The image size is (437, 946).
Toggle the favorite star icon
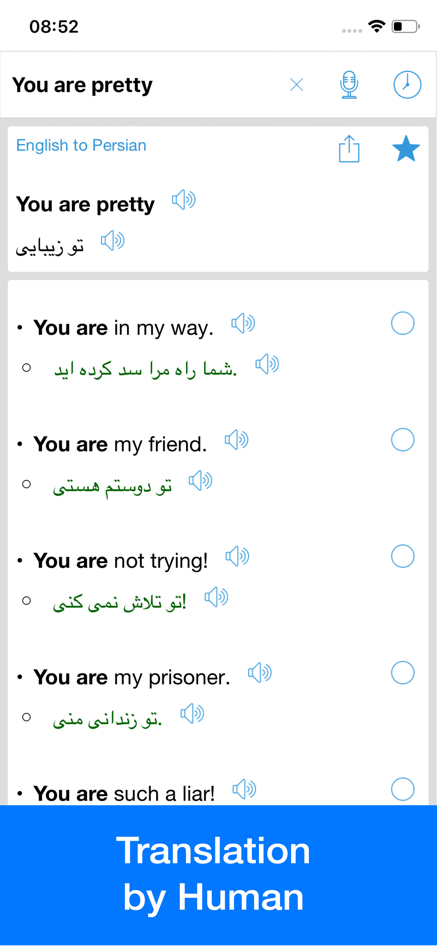click(x=406, y=149)
